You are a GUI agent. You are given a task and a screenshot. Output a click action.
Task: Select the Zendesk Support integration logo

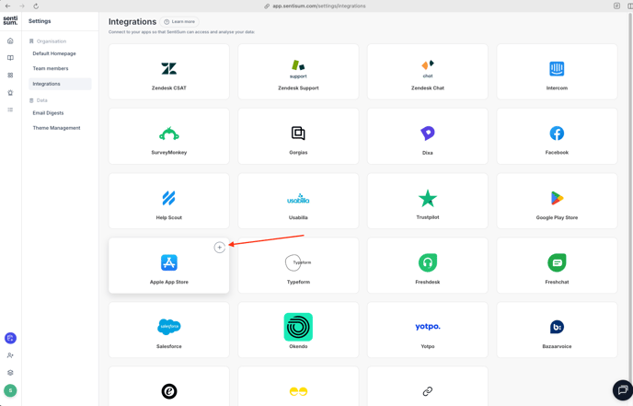(298, 69)
